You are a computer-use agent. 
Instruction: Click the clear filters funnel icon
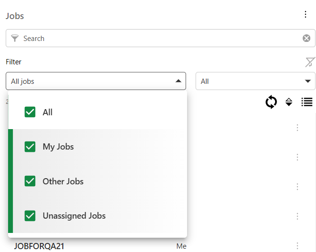[310, 62]
